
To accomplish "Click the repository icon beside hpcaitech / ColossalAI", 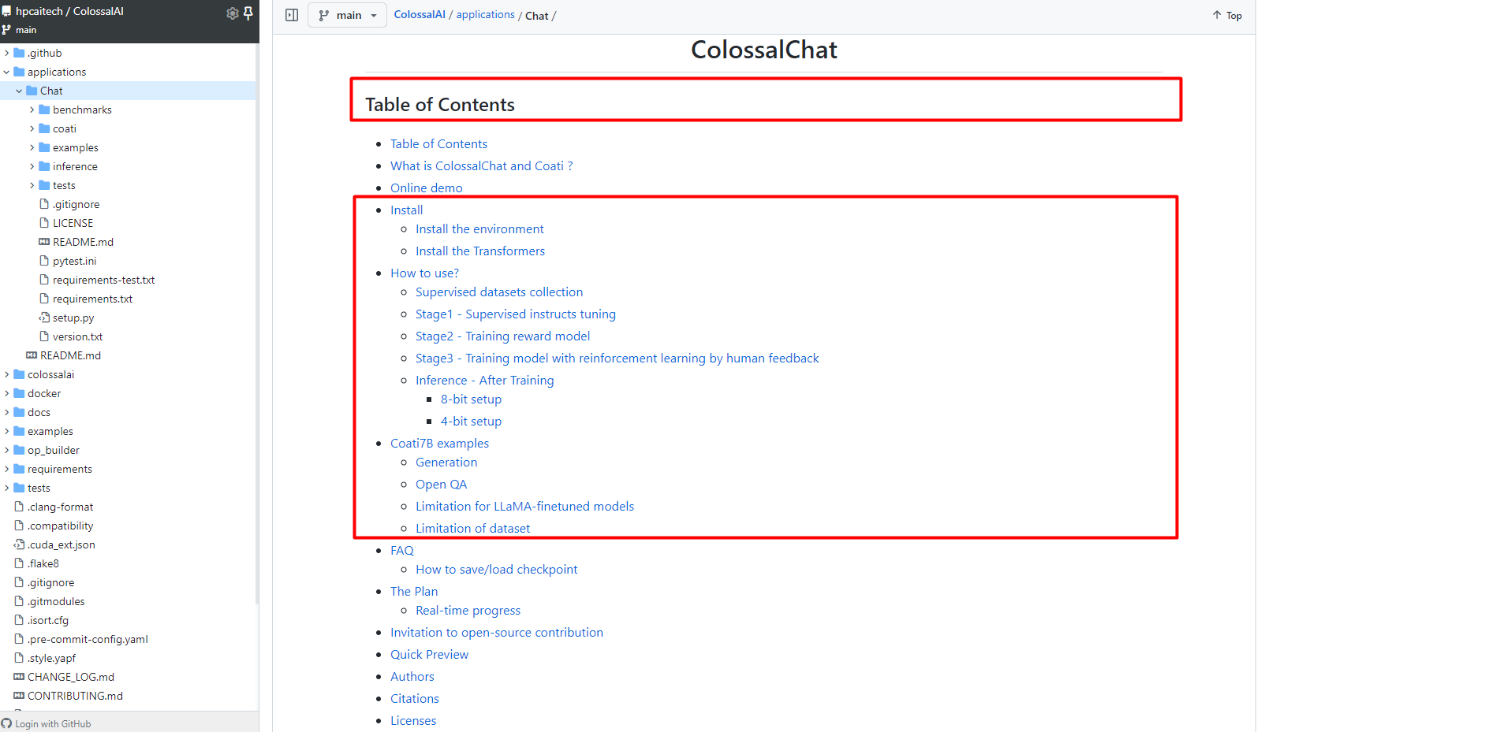I will [x=6, y=12].
